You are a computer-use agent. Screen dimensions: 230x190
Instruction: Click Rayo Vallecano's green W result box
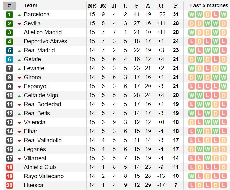coord(192,176)
